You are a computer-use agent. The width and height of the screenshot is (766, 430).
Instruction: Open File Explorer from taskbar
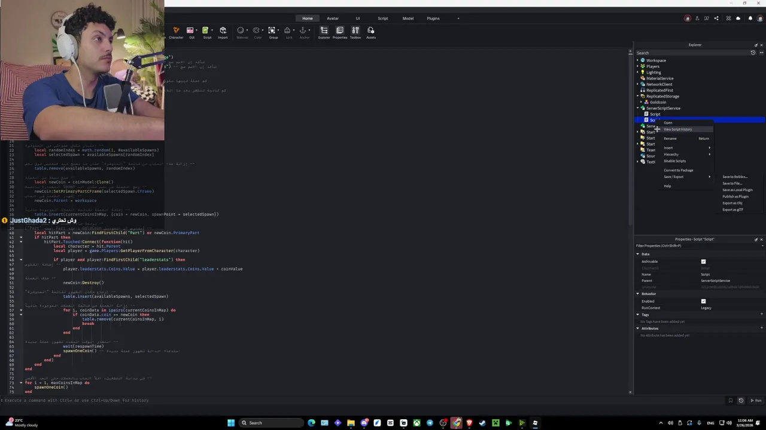tap(351, 423)
